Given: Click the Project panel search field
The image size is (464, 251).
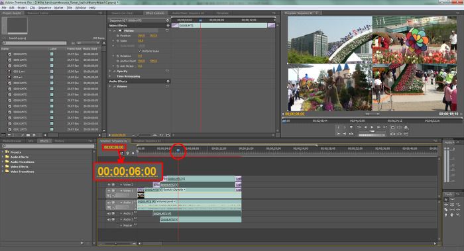Looking at the screenshot, I should 34,43.
